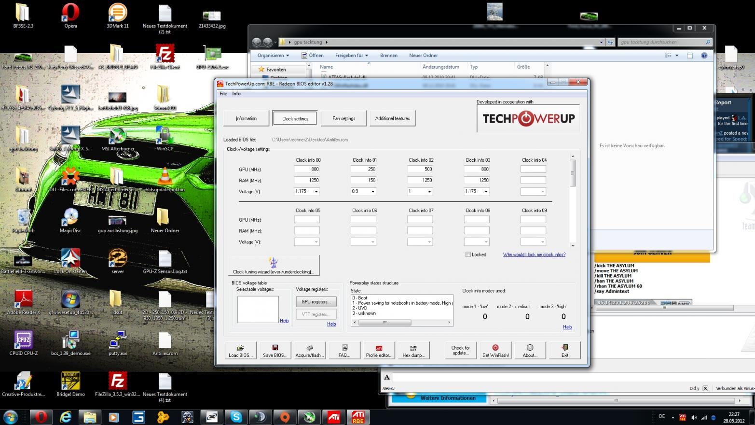This screenshot has width=755, height=425.
Task: Click Explorer search box 'gpu tacktung durchsuchen'
Action: coord(665,42)
